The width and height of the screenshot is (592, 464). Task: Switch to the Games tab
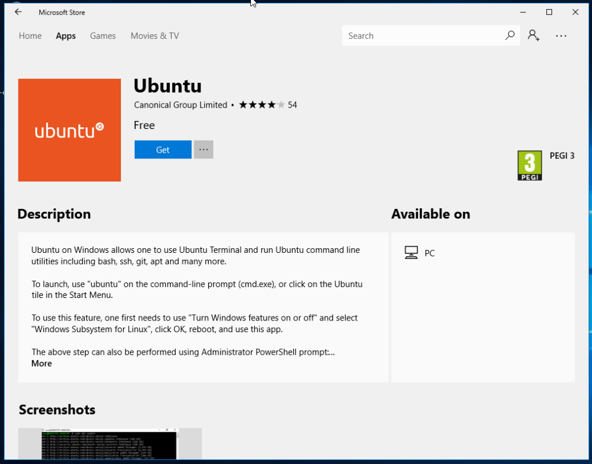coord(103,35)
